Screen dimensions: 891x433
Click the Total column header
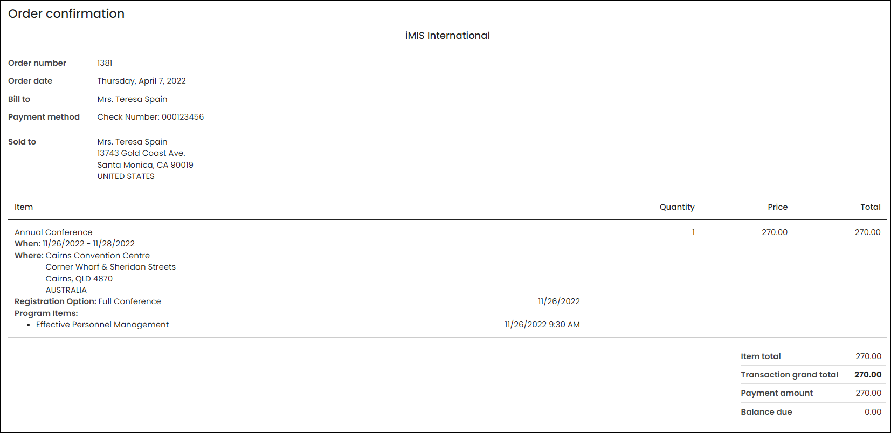click(871, 207)
